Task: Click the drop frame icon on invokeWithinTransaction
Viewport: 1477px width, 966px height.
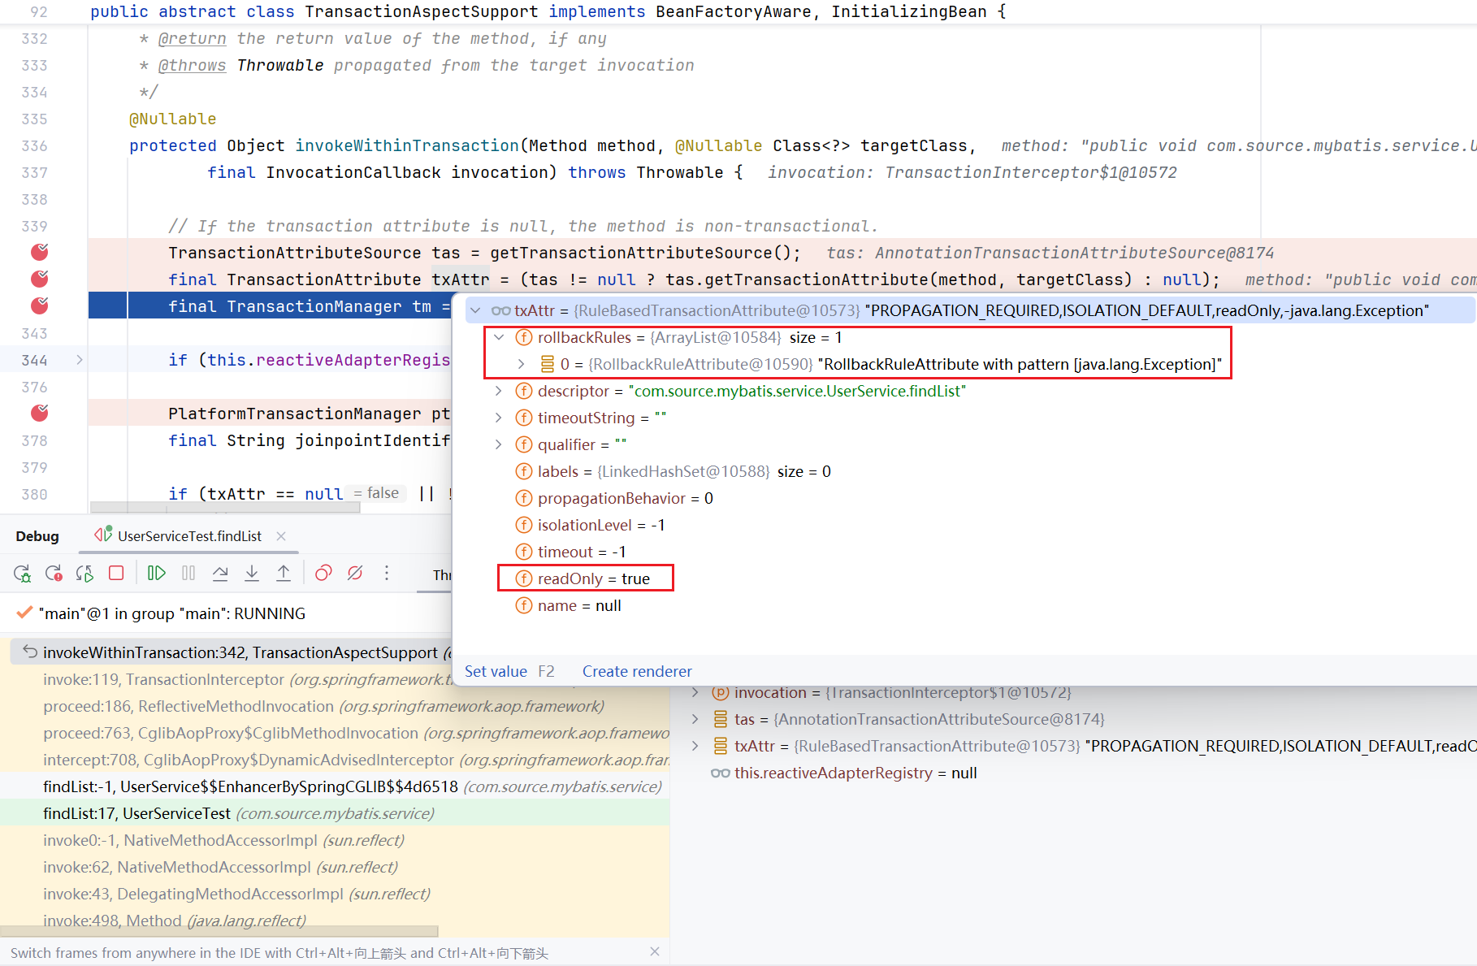Action: [30, 652]
